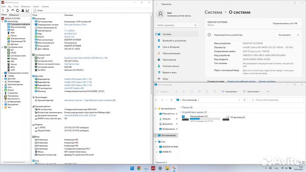306x172 pixels.
Task: Open the Сервис menu in AIDA64
Action: pos(36,6)
